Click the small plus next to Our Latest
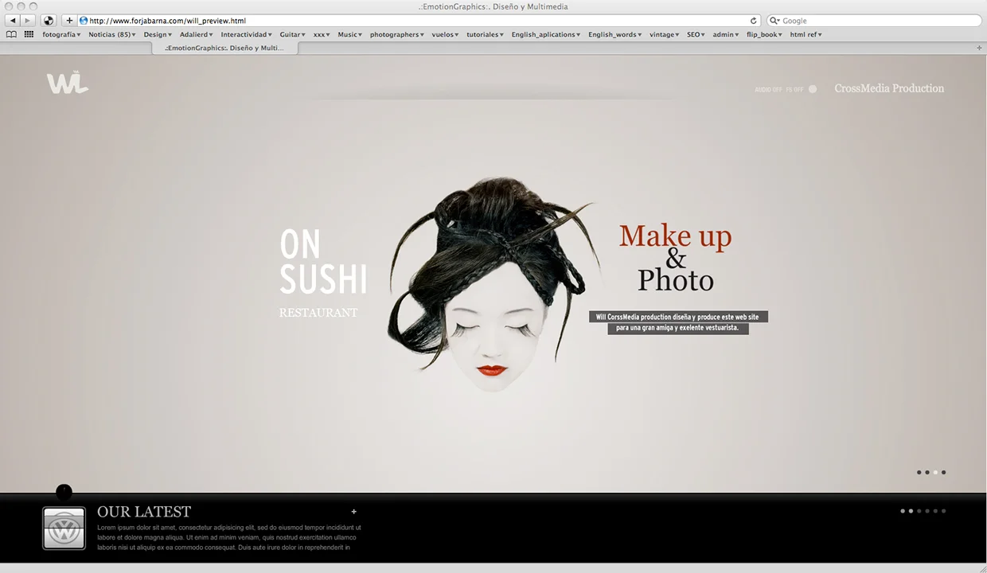 [354, 512]
